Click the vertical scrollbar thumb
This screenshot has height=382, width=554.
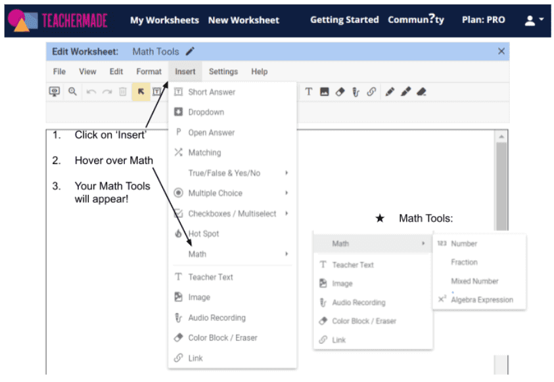tap(501, 186)
